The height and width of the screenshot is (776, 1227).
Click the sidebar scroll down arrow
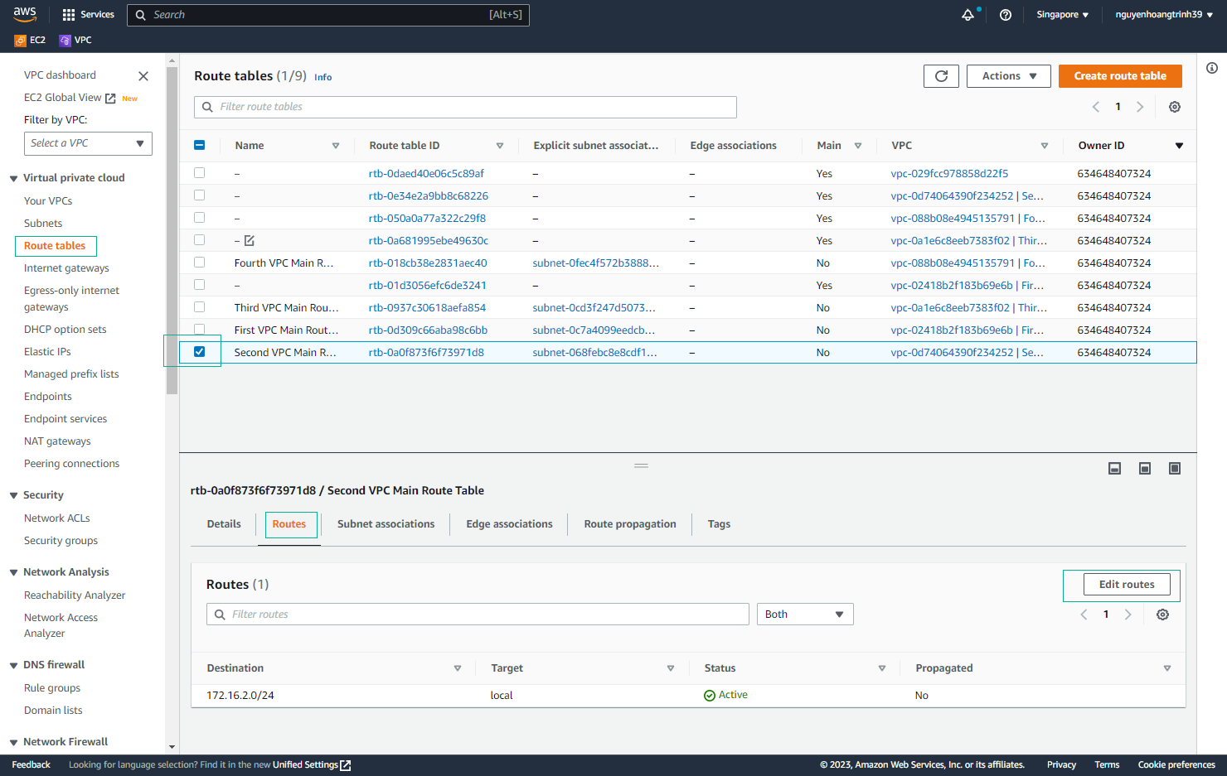(172, 747)
